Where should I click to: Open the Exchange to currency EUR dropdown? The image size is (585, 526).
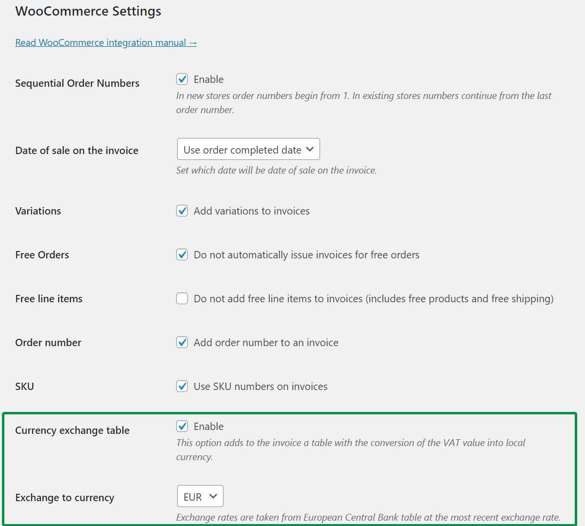pyautogui.click(x=200, y=496)
